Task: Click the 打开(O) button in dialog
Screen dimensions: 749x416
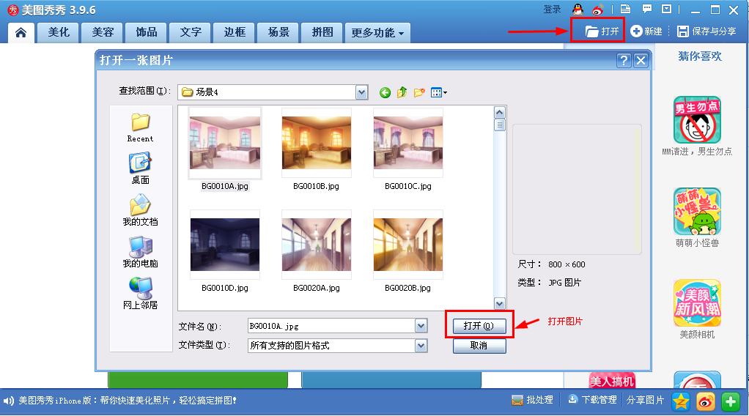Action: 479,326
